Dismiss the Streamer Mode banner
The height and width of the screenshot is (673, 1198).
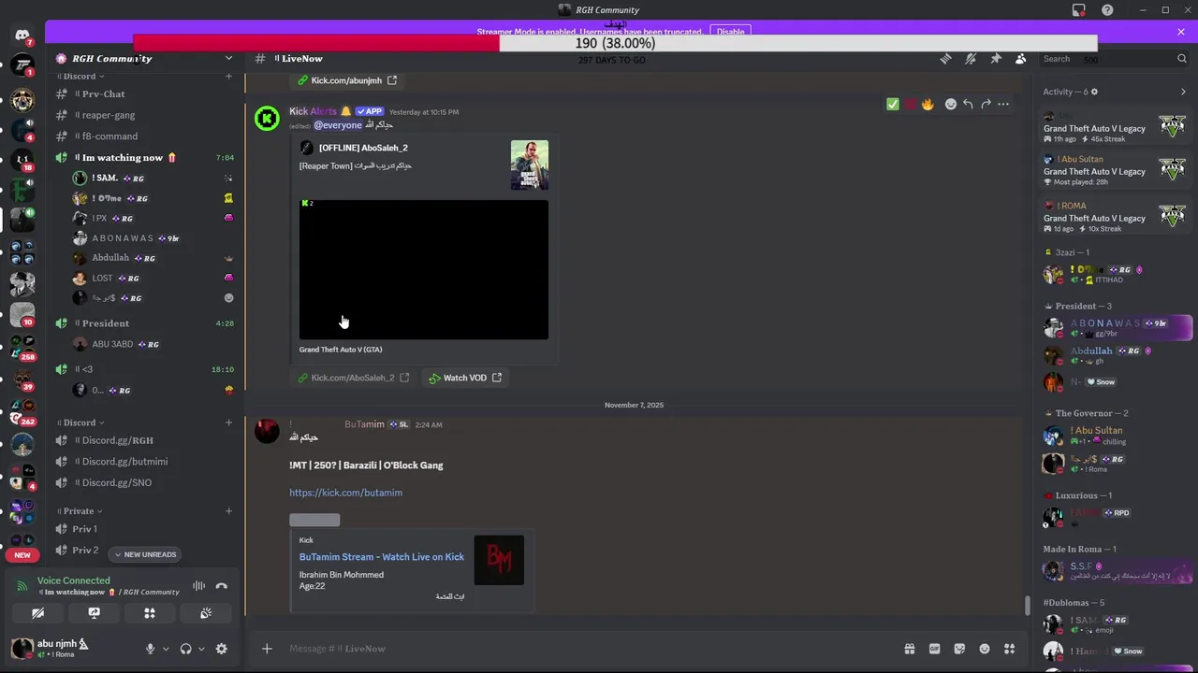[1181, 32]
